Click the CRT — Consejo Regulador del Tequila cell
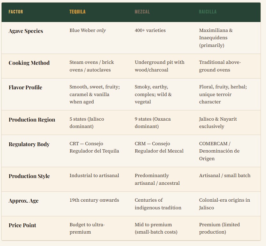 94,147
